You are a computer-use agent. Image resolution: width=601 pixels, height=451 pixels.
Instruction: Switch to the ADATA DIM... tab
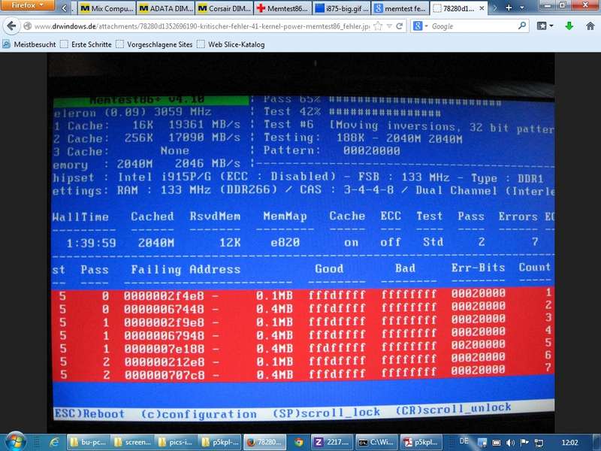(165, 8)
